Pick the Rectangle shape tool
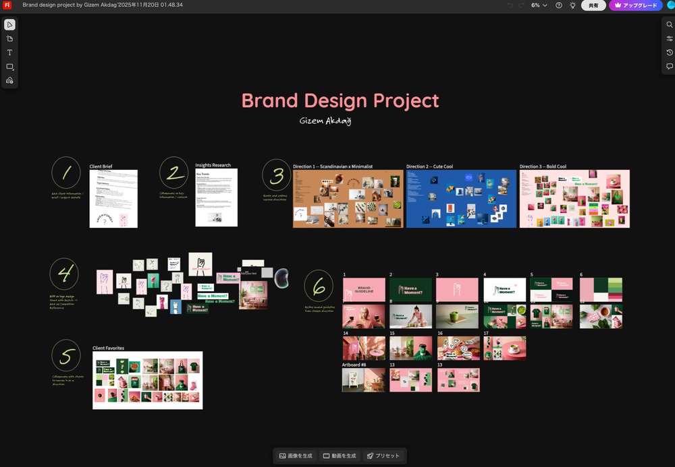 [9, 67]
